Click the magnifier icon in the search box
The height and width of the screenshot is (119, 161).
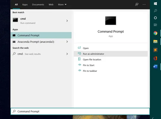pos(14,111)
